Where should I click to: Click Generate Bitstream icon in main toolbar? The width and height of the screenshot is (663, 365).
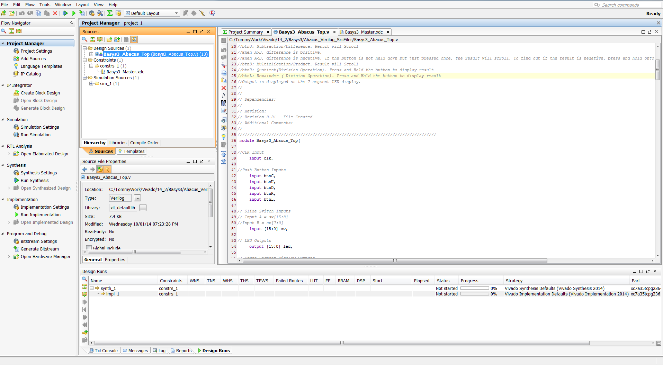click(x=82, y=13)
